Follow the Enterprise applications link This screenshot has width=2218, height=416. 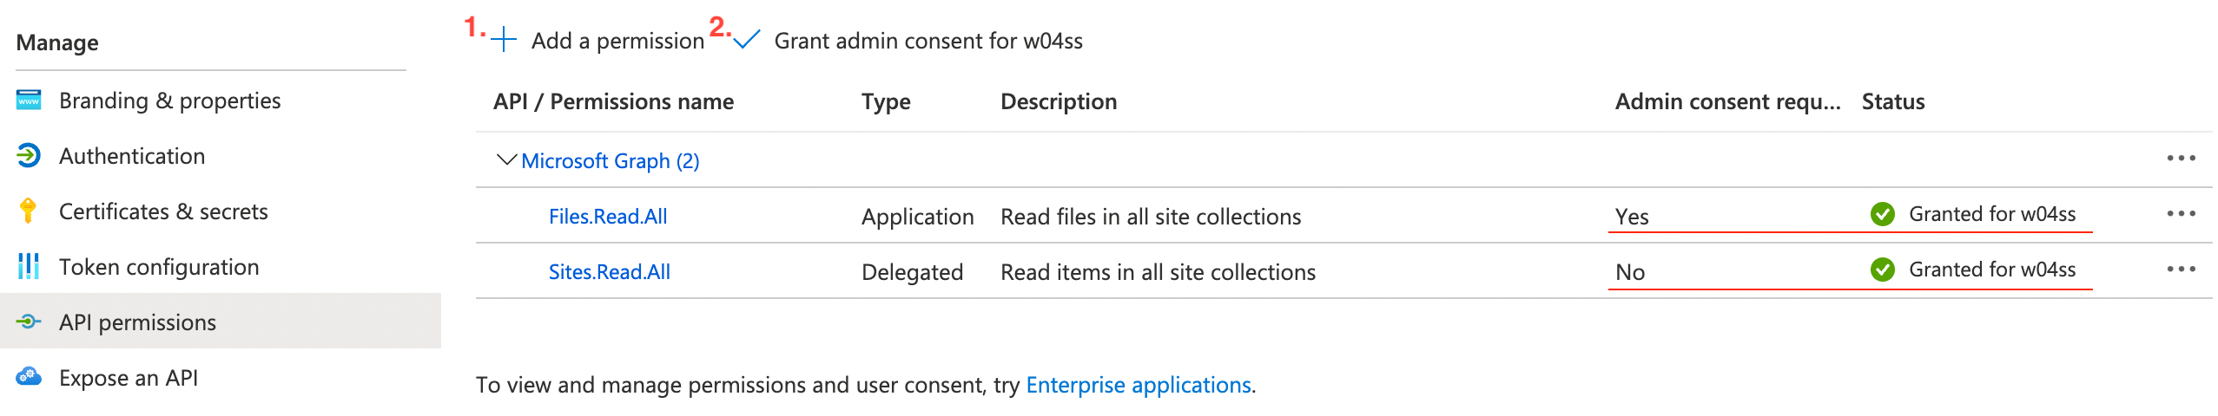[1139, 385]
